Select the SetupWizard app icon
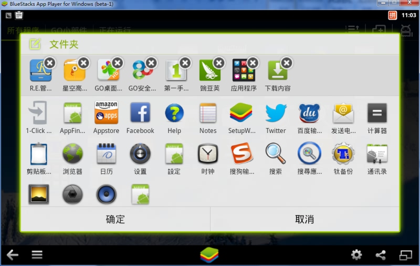The width and height of the screenshot is (420, 266). coord(241,112)
